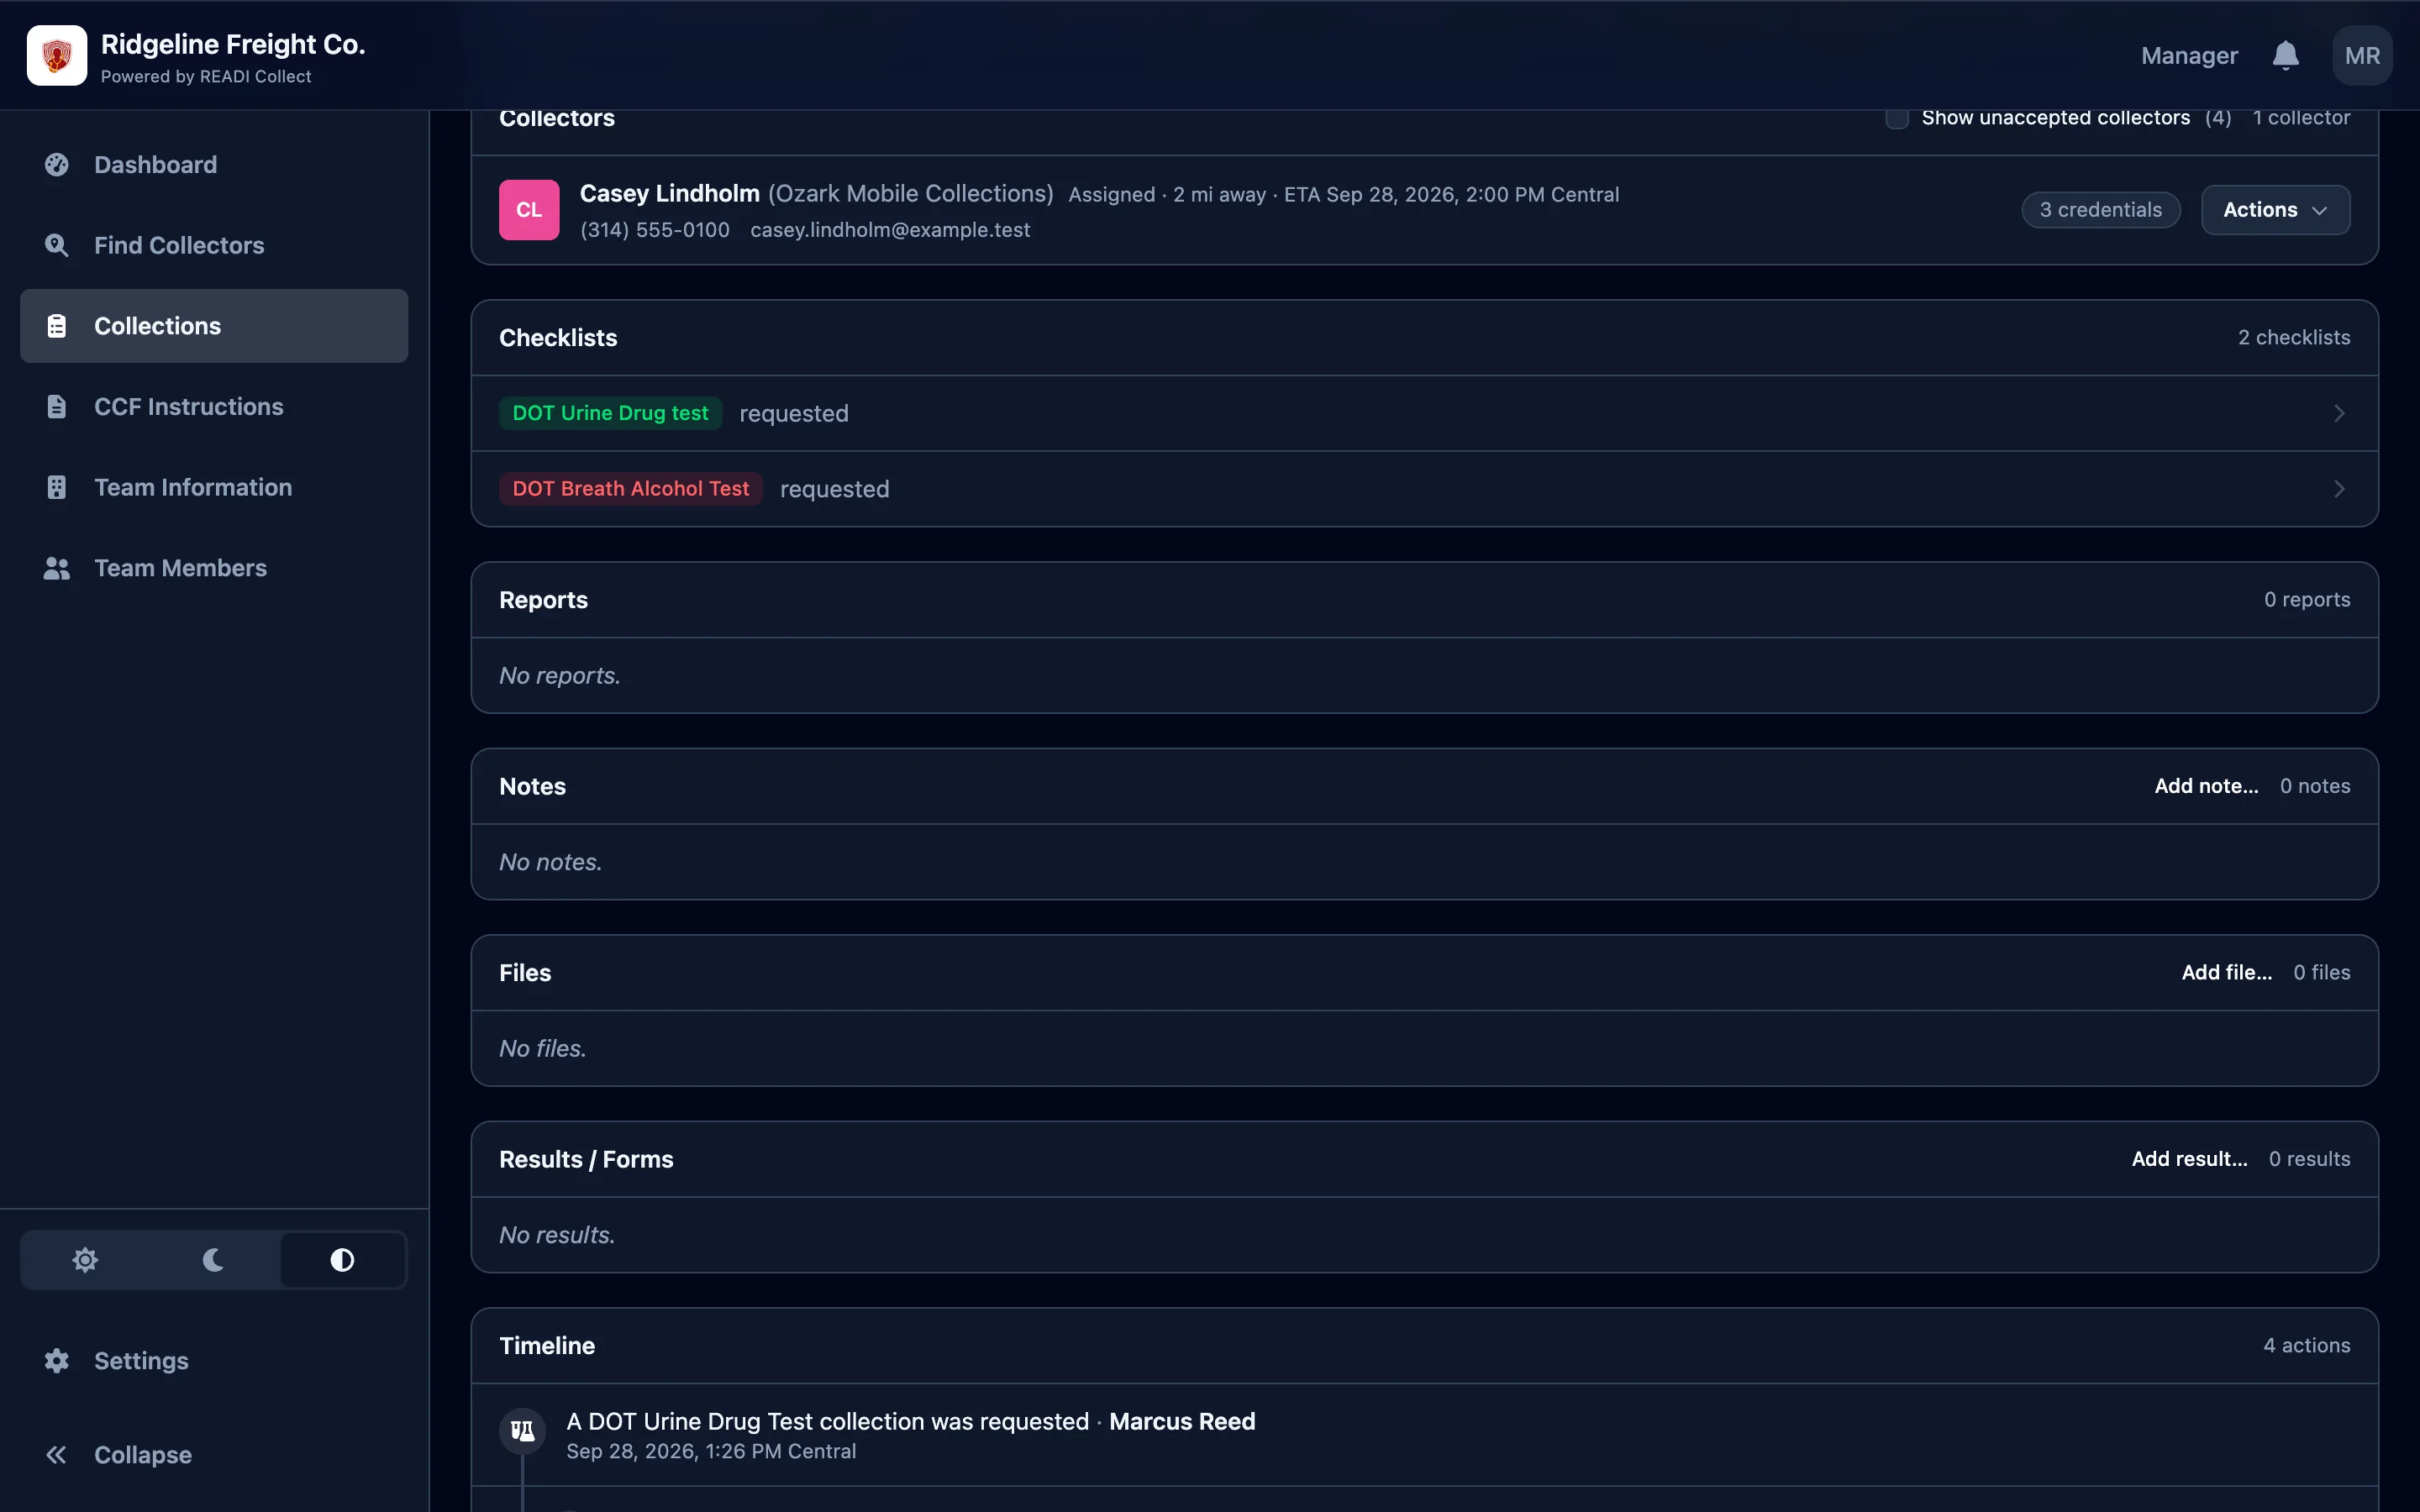Click the CCF Instructions document icon
Screen dimensions: 2420x1512
tap(57, 407)
